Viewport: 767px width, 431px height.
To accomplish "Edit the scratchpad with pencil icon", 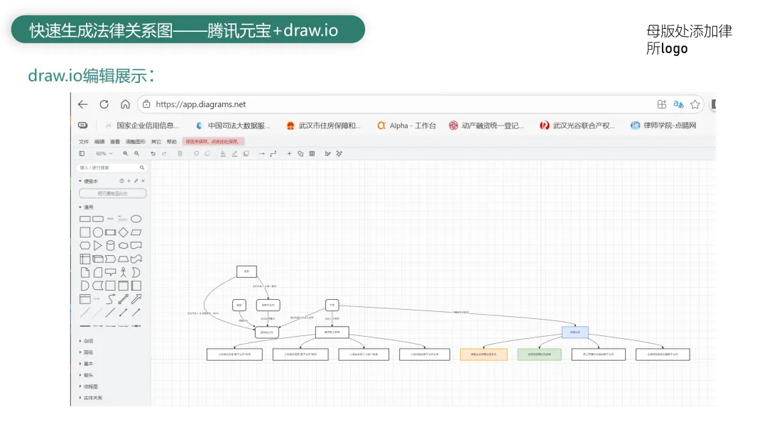I will [x=136, y=181].
